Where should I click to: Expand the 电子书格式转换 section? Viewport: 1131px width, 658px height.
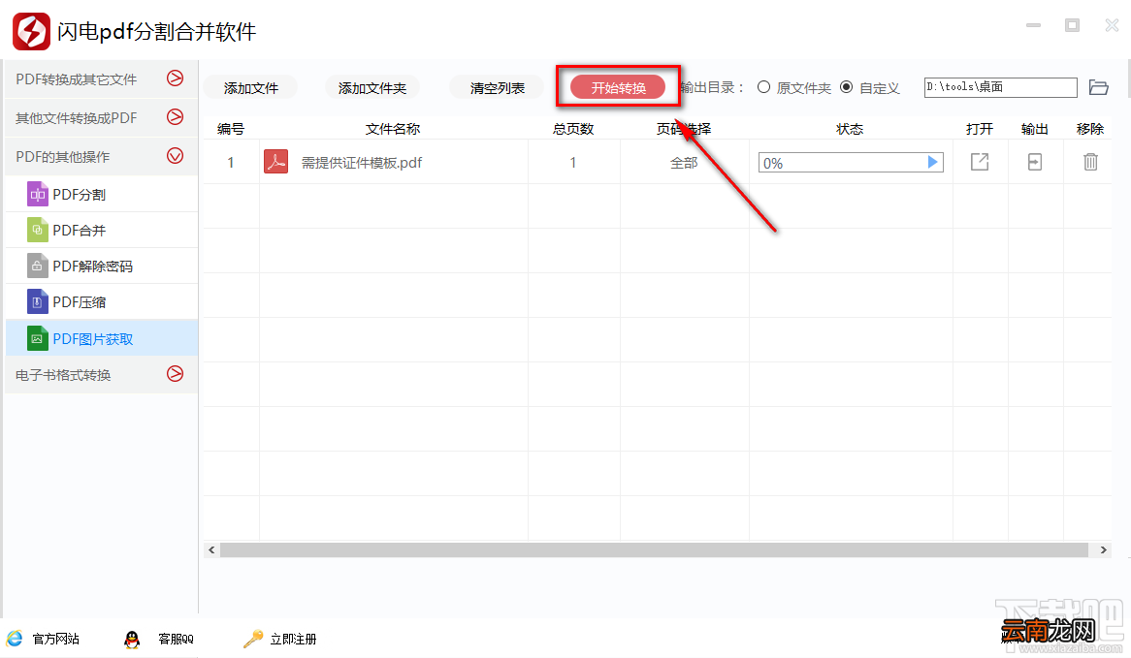coord(101,375)
